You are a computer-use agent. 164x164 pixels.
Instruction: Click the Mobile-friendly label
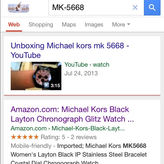click(31, 146)
